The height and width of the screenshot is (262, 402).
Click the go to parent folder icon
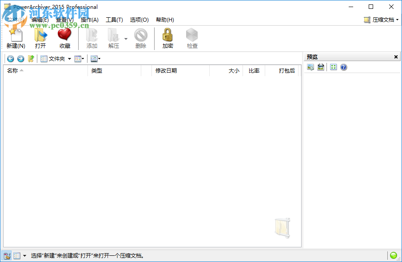30,58
